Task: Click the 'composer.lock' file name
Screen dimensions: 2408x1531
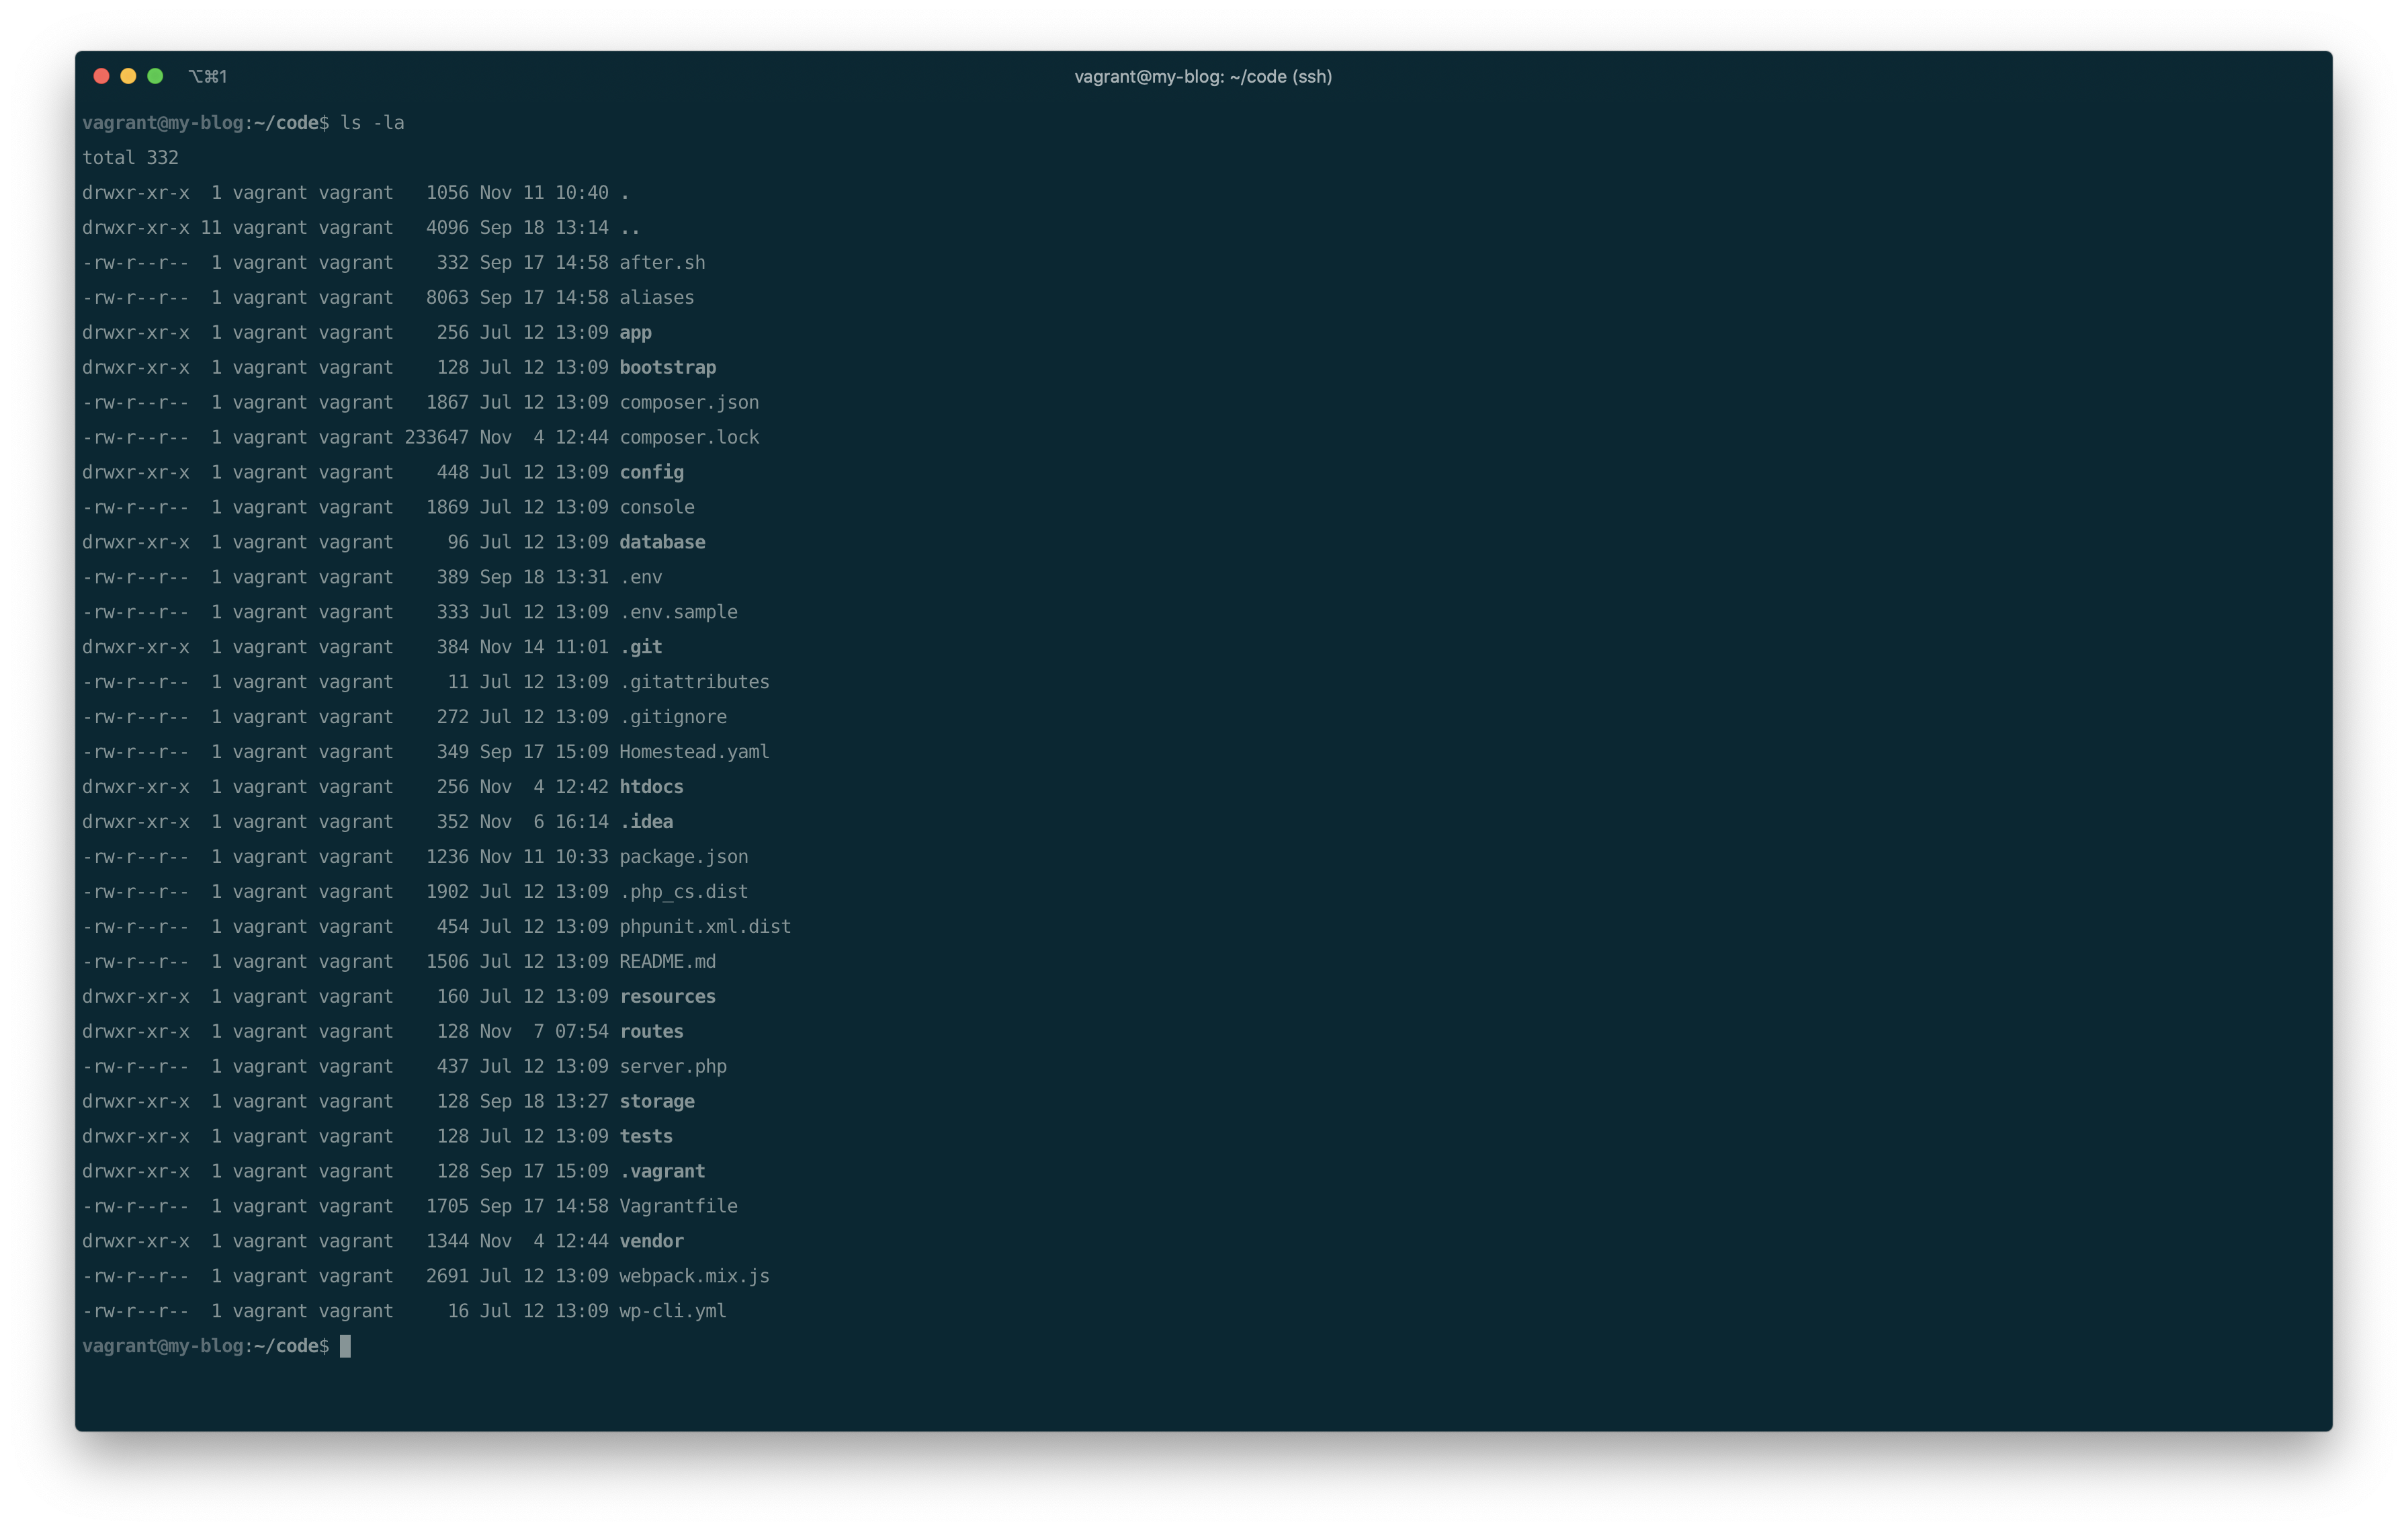Action: (689, 438)
